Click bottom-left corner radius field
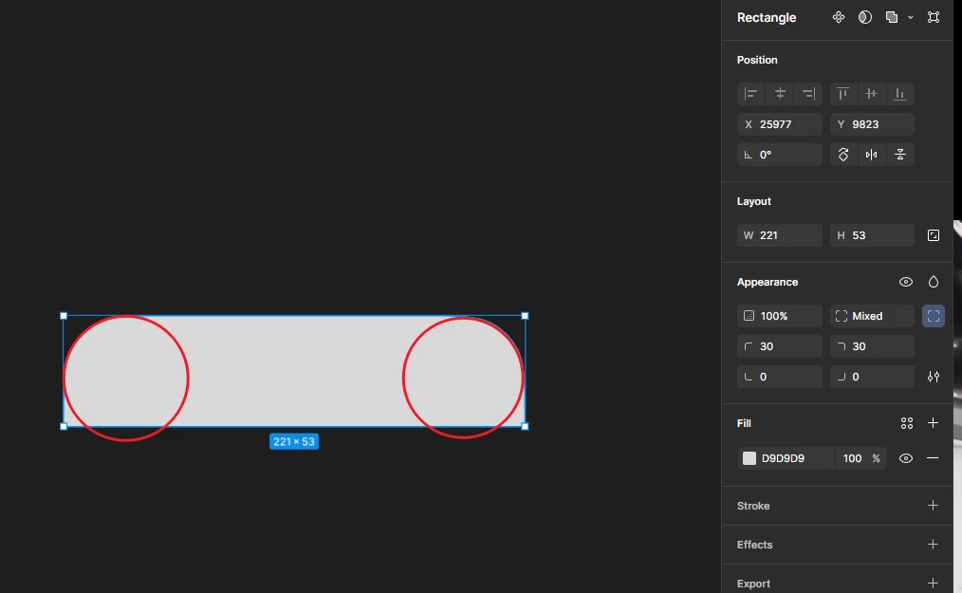Viewport: 962px width, 593px height. point(780,377)
